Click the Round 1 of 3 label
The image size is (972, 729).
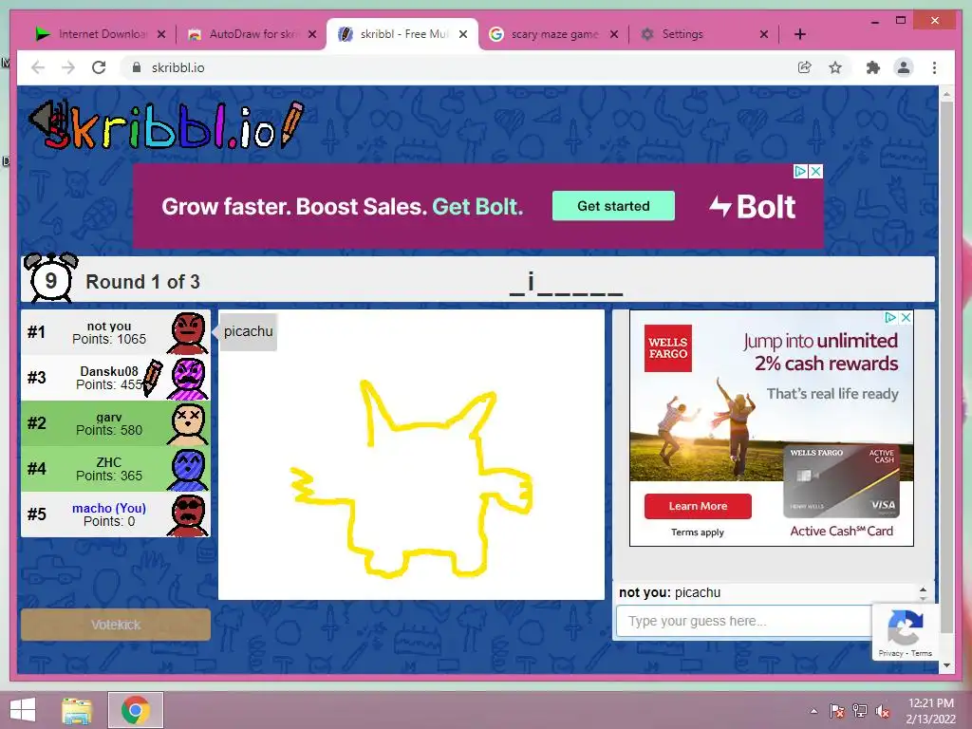142,281
